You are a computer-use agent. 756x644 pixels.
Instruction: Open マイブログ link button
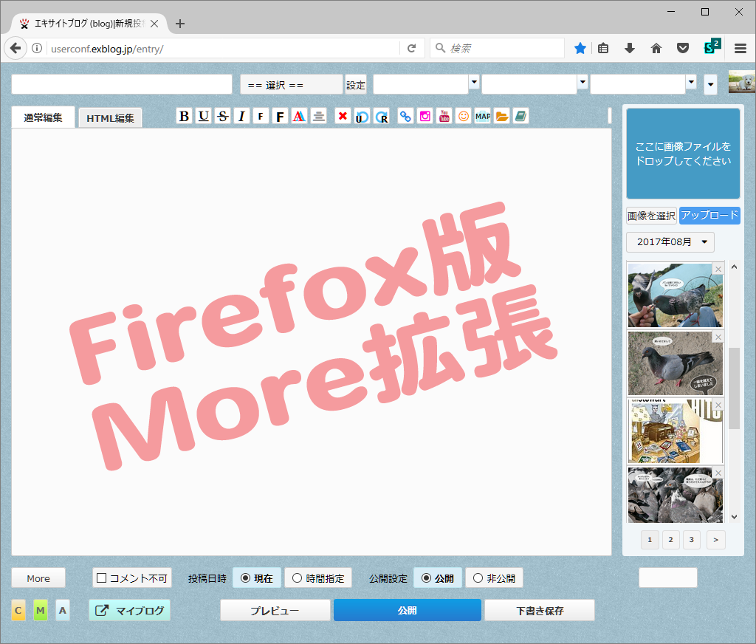130,610
